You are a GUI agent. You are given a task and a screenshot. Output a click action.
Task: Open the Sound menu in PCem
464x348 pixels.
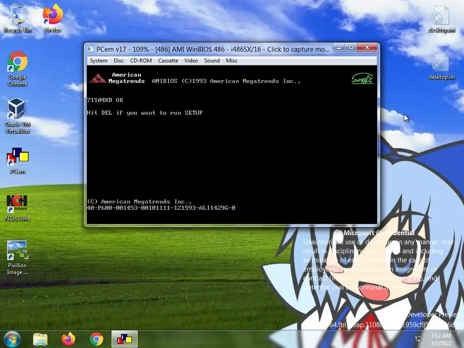pos(212,61)
